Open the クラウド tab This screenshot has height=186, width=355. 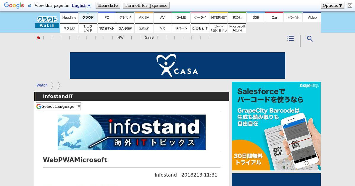coord(88,17)
